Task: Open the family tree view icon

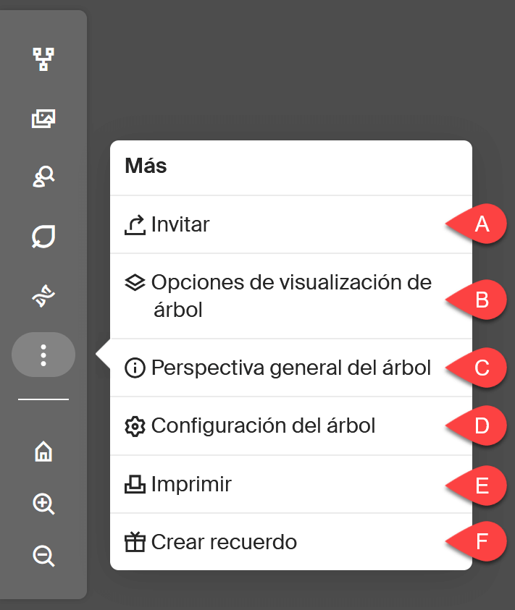Action: 43,59
